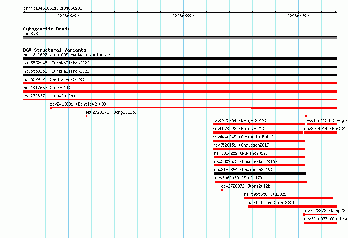The image size is (348, 238).
Task: Select nsv5570998 Ebert2021 variant label
Action: point(239,129)
